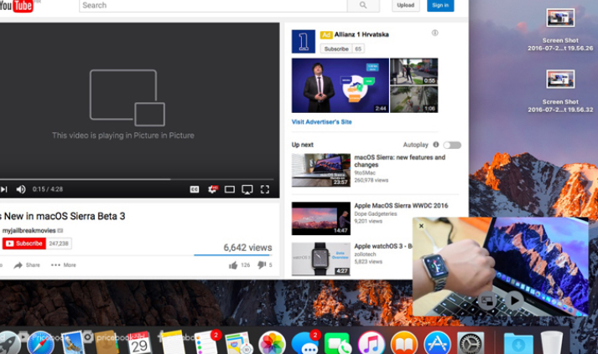Viewport: 598px width, 354px height.
Task: Seek on the video progress bar
Action: (x=137, y=179)
